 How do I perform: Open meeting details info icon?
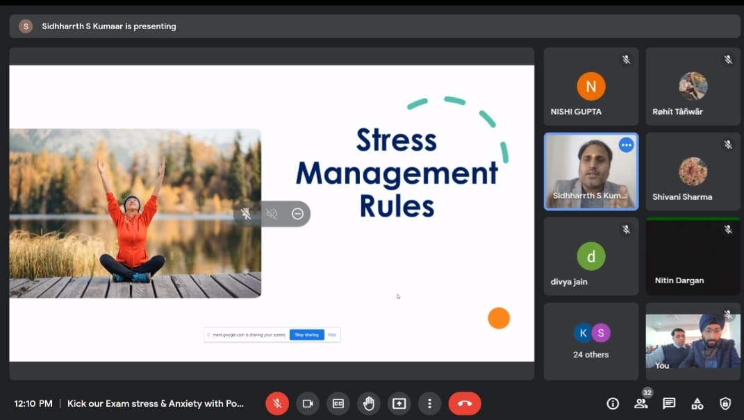(x=613, y=403)
